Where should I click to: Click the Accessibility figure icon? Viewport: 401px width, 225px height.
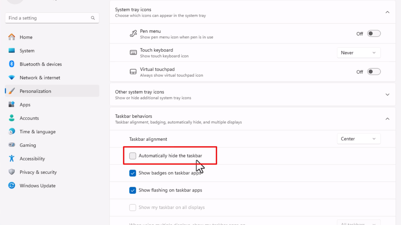point(12,158)
